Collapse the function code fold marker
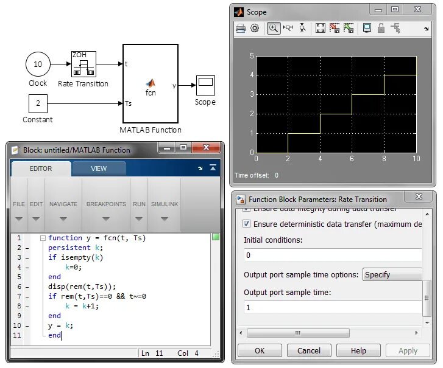Image resolution: width=443 pixels, height=368 pixels. pos(43,238)
